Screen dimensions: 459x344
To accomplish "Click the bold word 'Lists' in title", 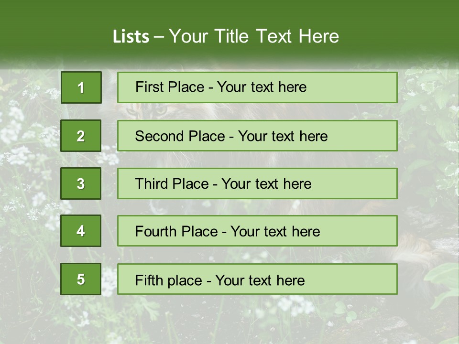I will pos(131,37).
